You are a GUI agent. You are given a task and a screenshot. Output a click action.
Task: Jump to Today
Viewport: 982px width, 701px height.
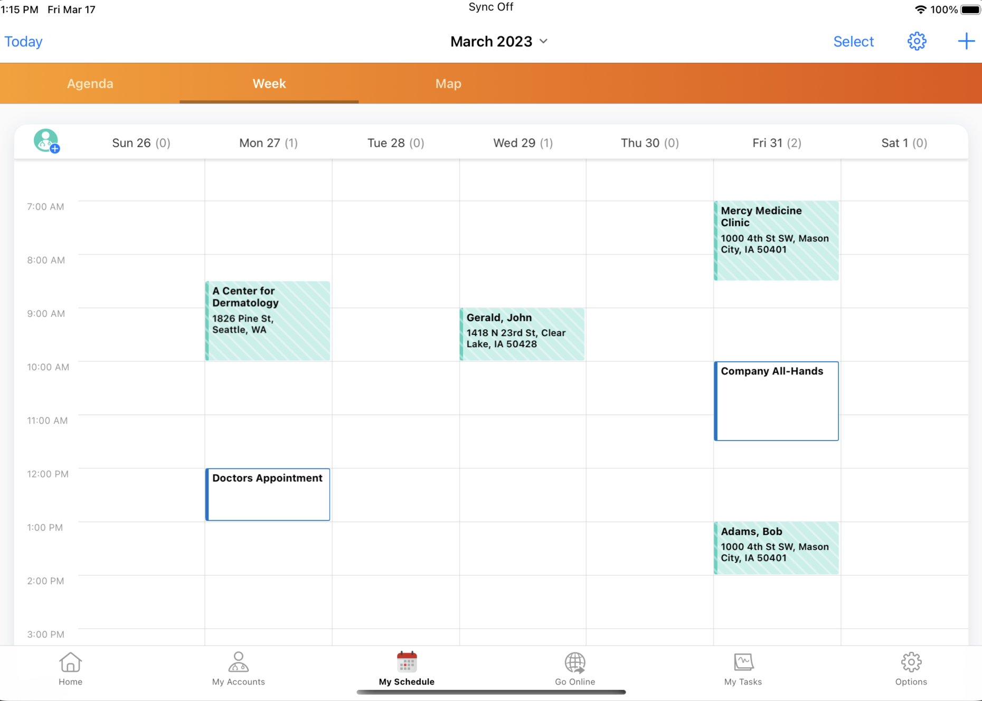23,41
